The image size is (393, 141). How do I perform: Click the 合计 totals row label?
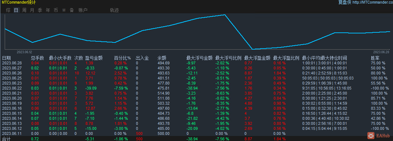coord(7,138)
